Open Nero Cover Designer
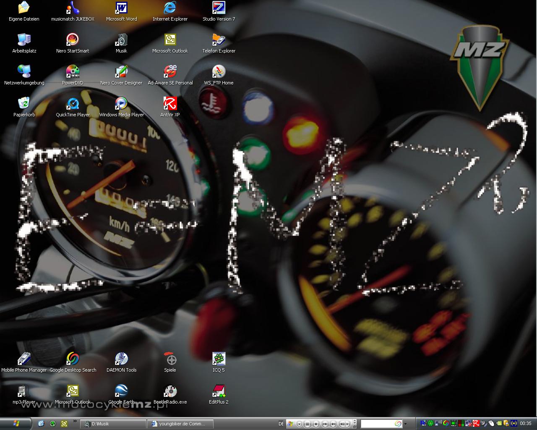 (x=121, y=75)
